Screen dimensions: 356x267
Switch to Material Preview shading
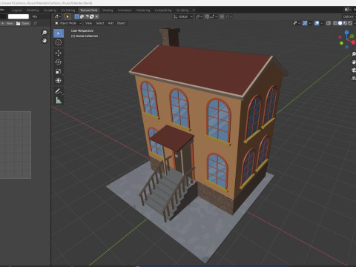pyautogui.click(x=345, y=23)
